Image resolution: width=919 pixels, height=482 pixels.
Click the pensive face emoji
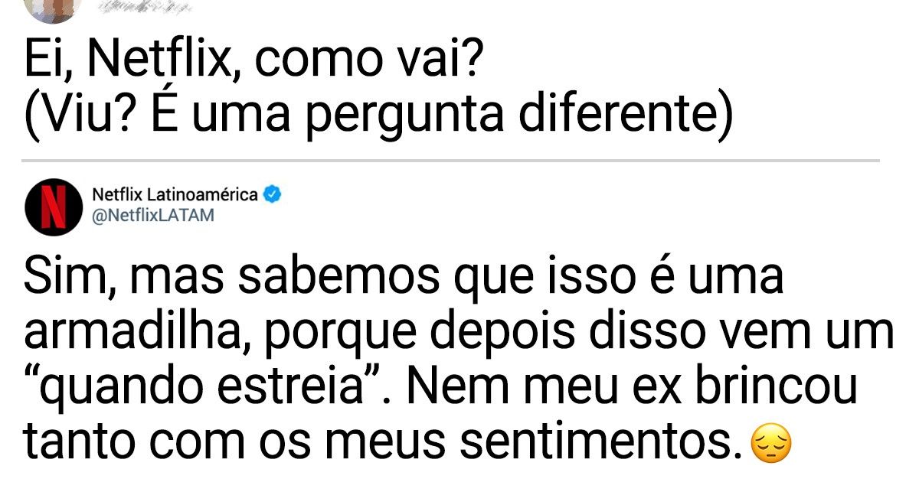click(x=771, y=445)
